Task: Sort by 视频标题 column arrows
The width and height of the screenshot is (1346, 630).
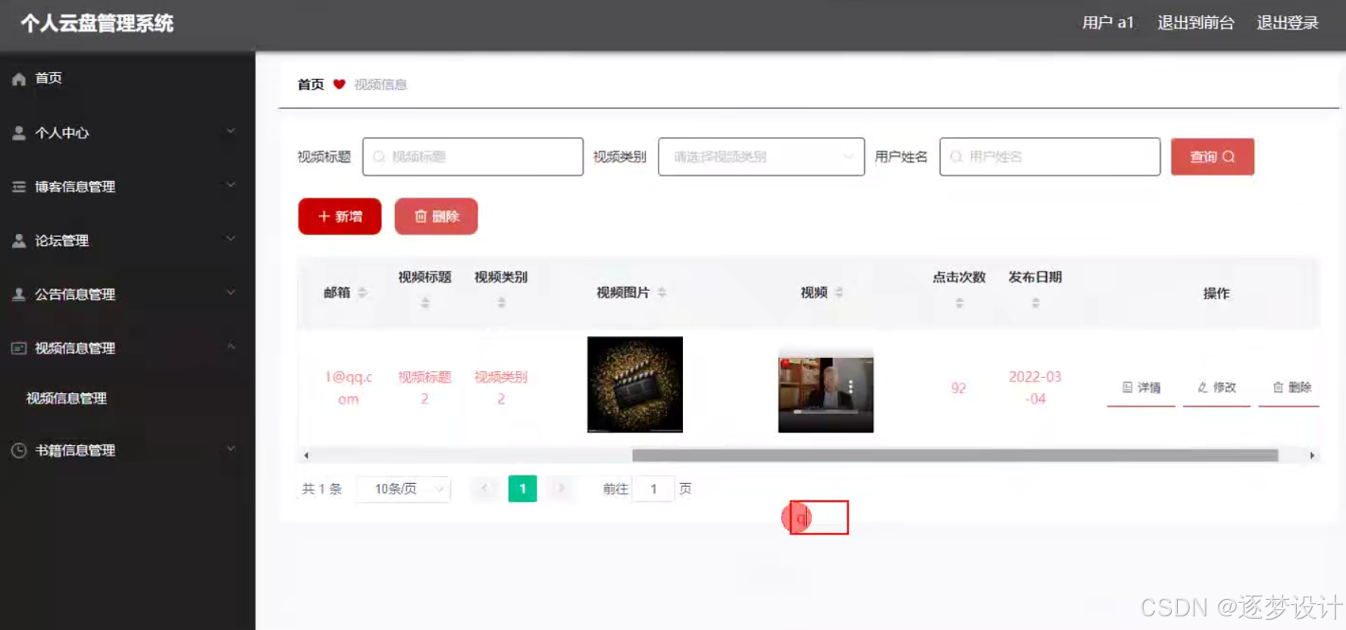Action: pyautogui.click(x=425, y=303)
